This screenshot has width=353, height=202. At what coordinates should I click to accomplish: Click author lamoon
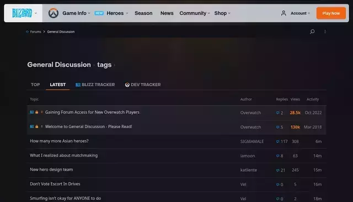[248, 156]
